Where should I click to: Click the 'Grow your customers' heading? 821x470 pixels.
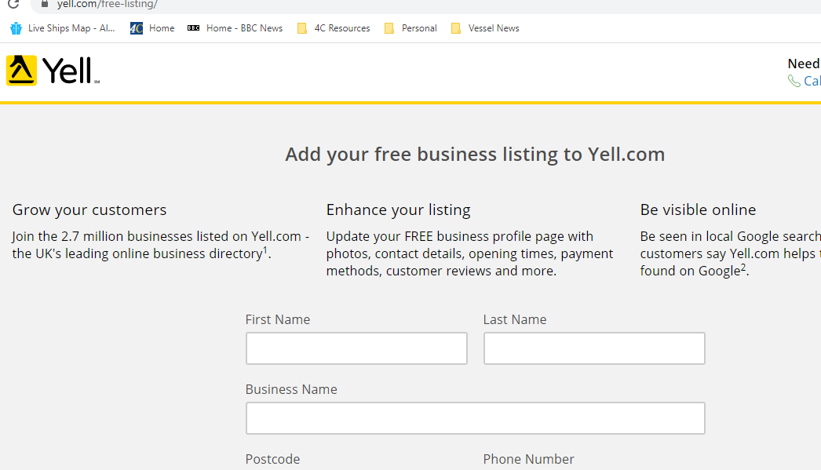point(89,209)
